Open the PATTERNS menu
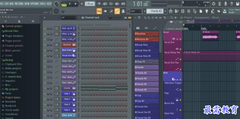 pyautogui.click(x=19, y=4)
